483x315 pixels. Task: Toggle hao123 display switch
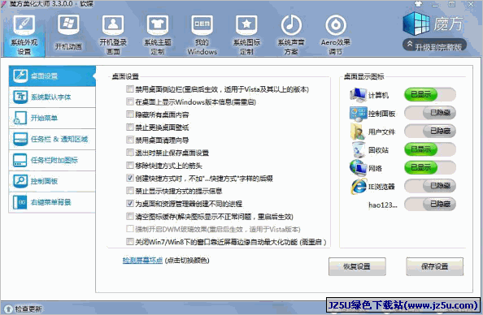pos(430,205)
